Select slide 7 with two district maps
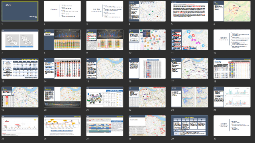The width and height of the screenshot is (255, 143). click(x=20, y=40)
